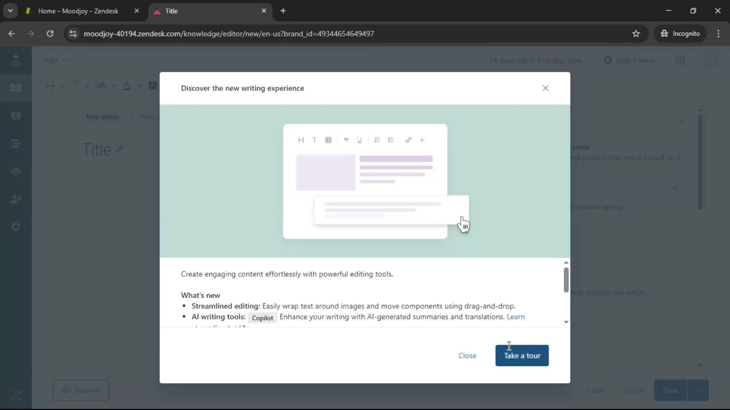Screen dimensions: 730x410
Task: Click the dialog description scrollbar thumb
Action: pyautogui.click(x=566, y=280)
